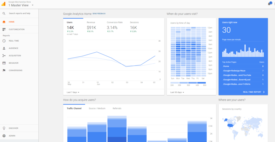This screenshot has width=275, height=142.
Task: Switch to the Source / Medium tab
Action: click(97, 108)
